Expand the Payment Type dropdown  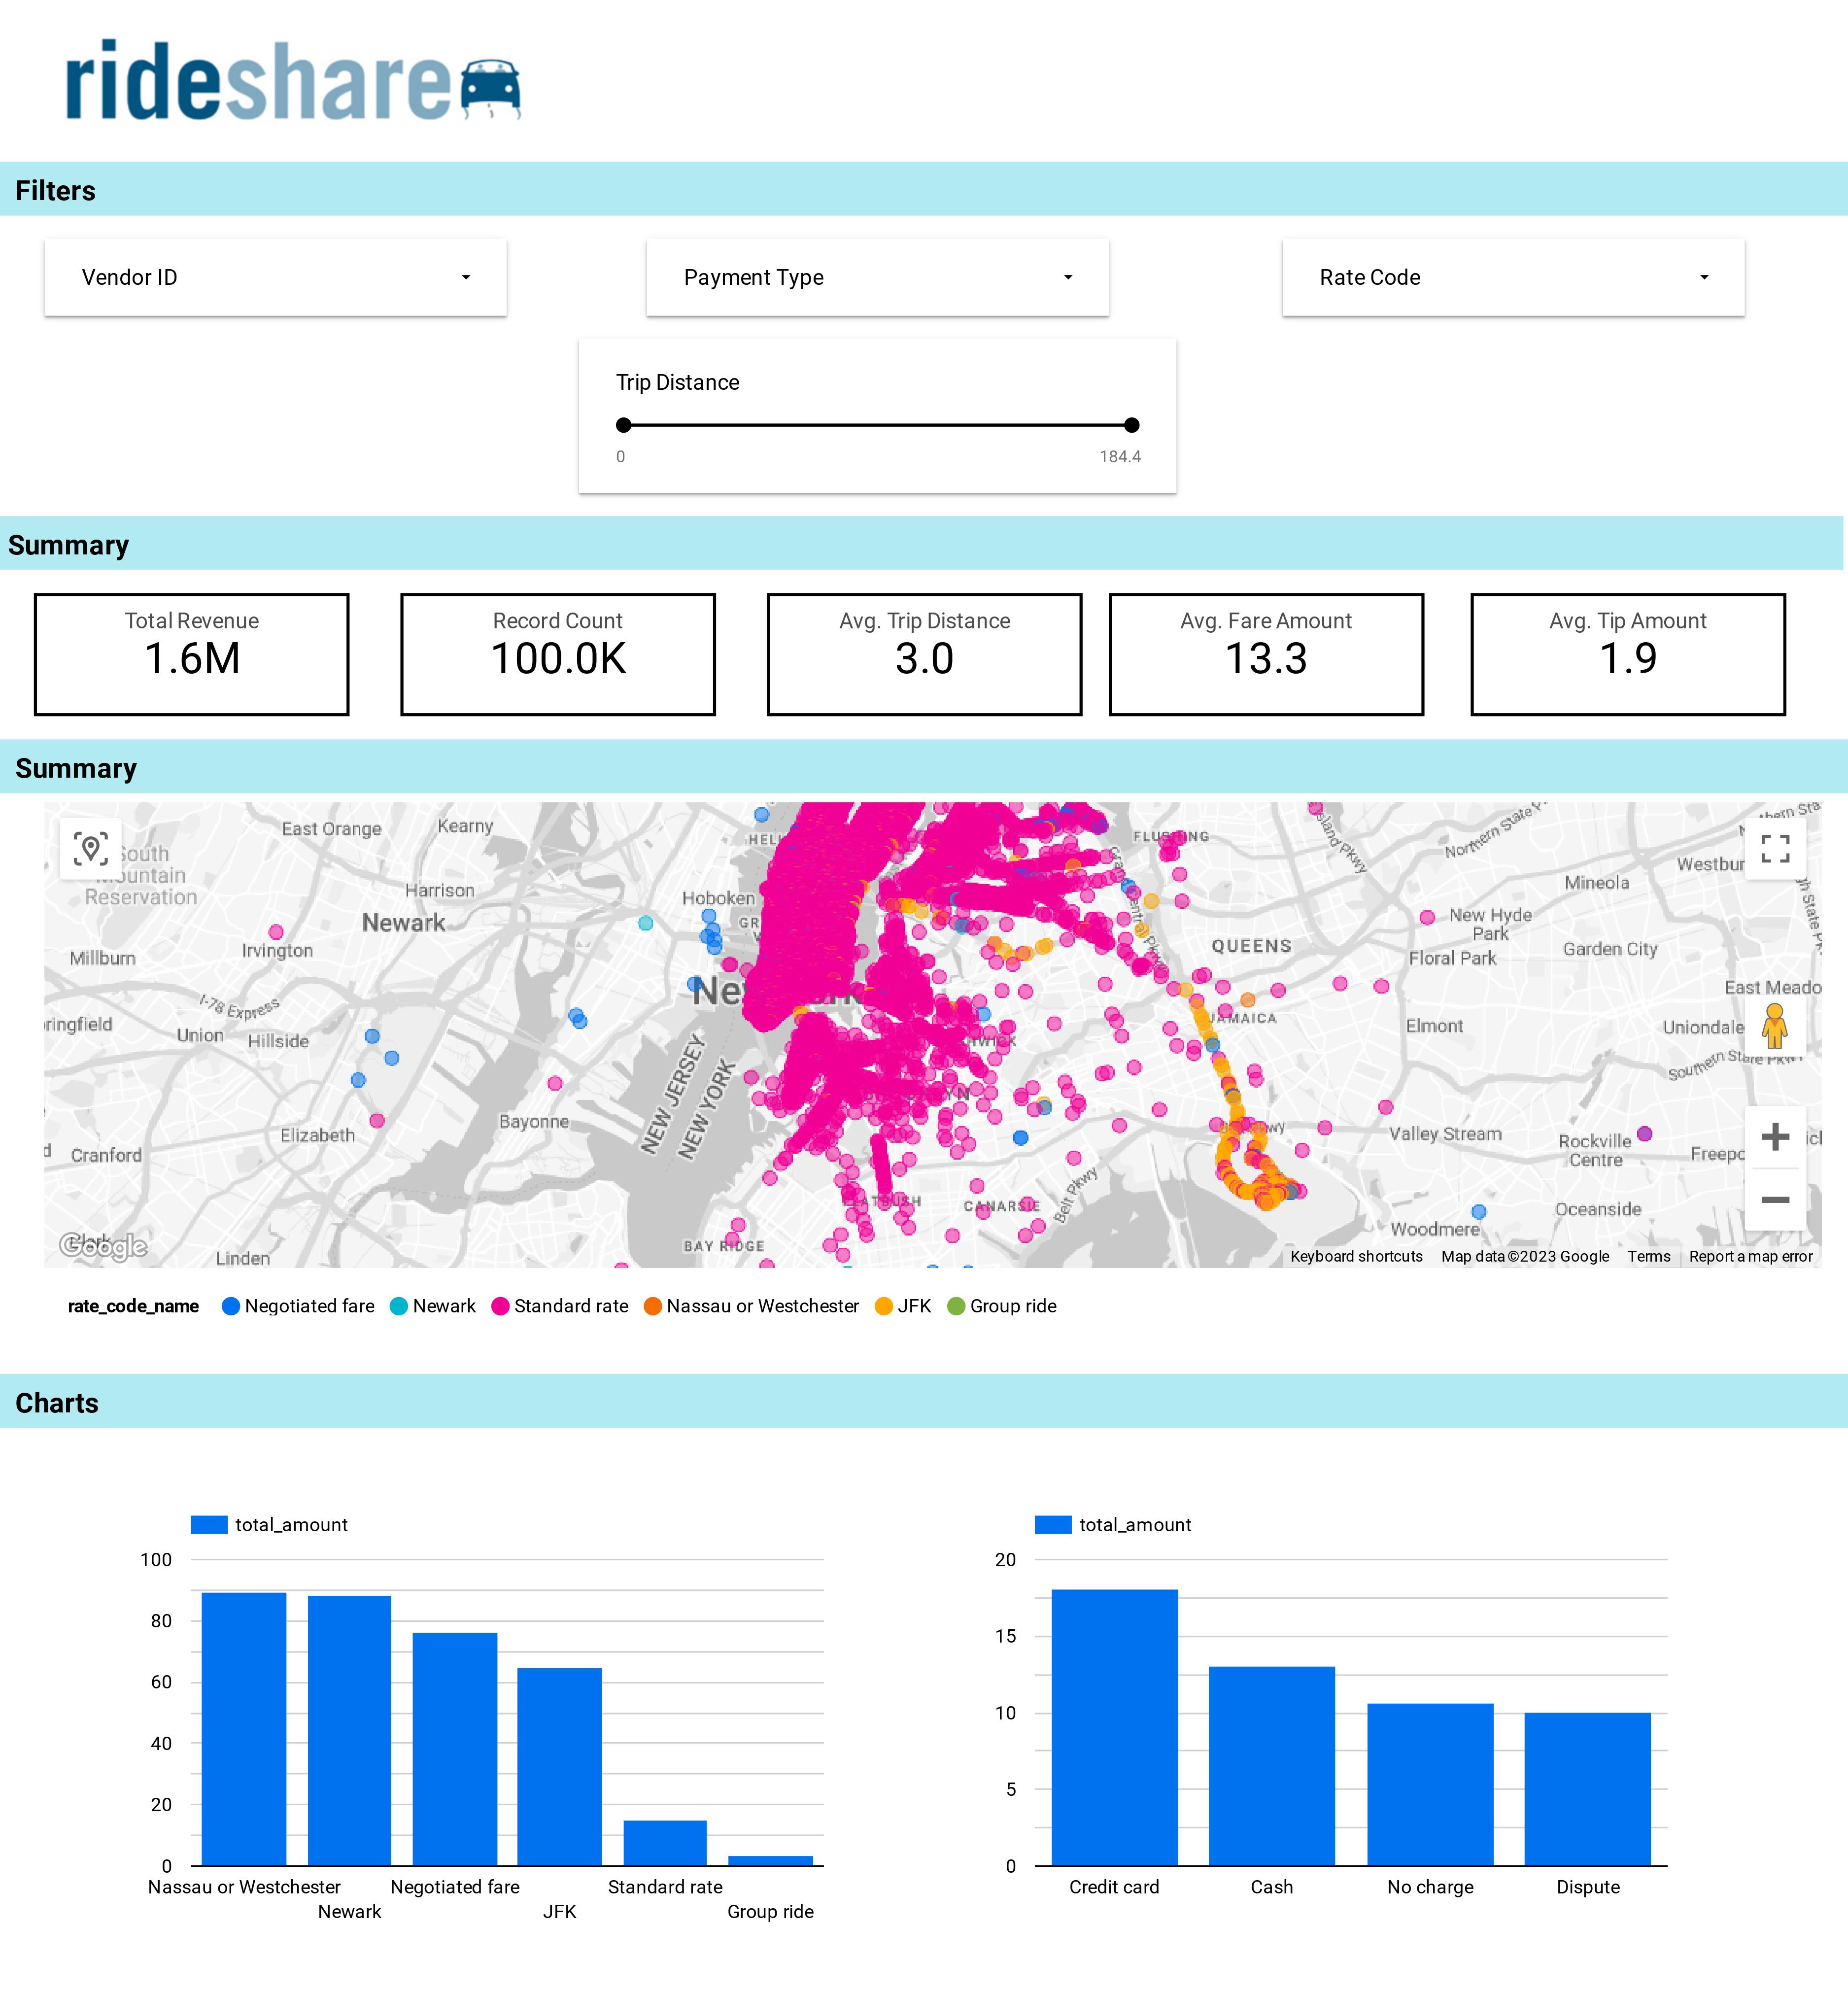point(877,277)
